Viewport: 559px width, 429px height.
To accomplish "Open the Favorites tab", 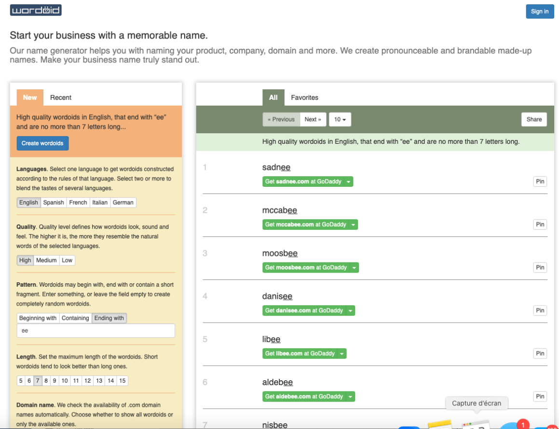I will pos(304,97).
